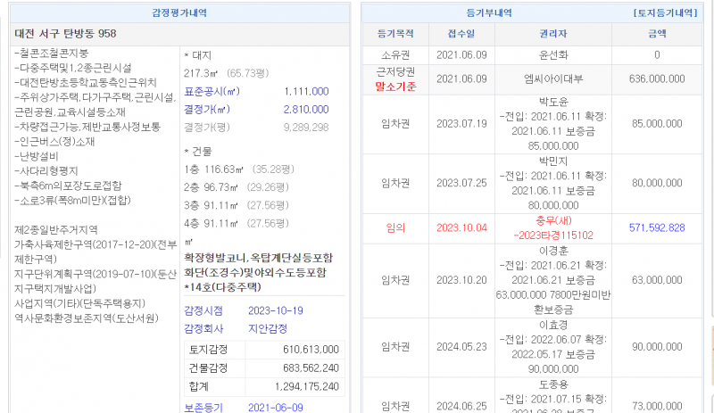This screenshot has width=714, height=413.
Task: Click the 표준공시(㎡) link
Action: (209, 92)
